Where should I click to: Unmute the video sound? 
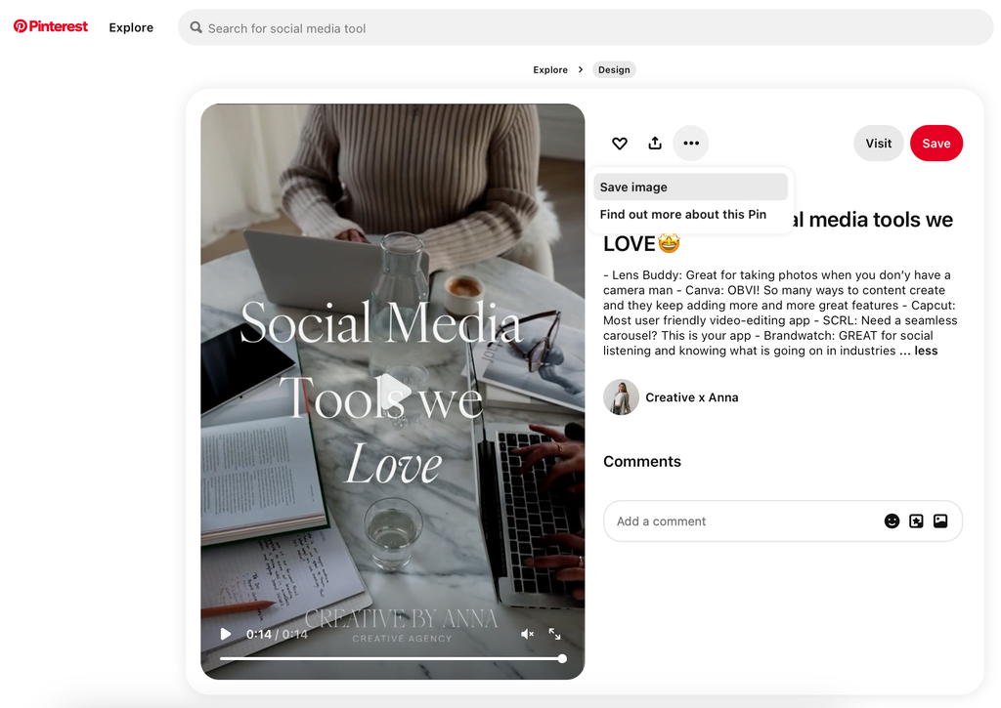click(x=527, y=634)
